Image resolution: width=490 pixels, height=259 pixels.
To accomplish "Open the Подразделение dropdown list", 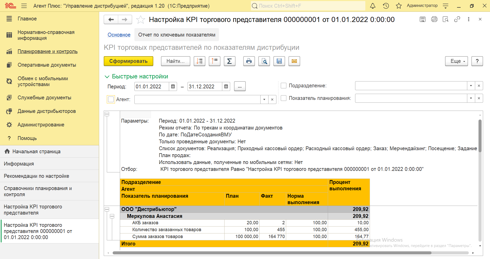I will point(471,86).
